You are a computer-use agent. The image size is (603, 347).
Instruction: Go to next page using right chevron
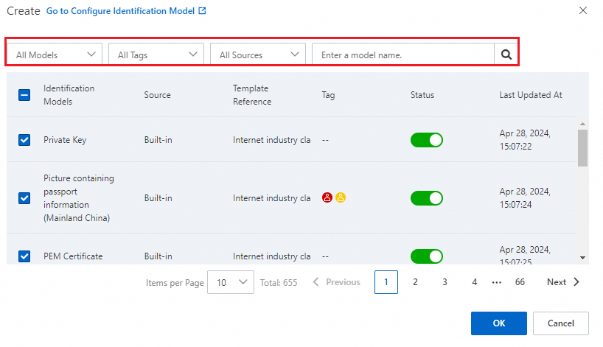(576, 282)
